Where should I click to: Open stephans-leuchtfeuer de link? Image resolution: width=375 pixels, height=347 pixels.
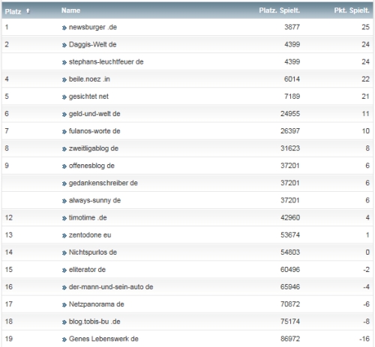106,61
